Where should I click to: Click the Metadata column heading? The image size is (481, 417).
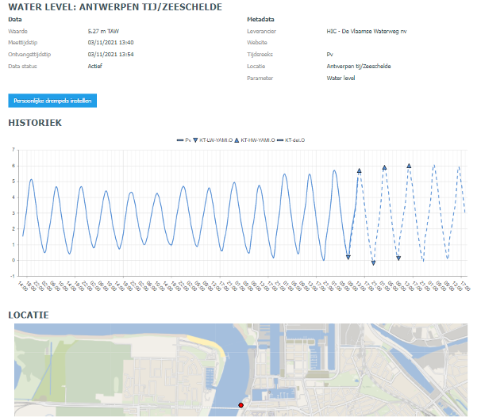[261, 19]
